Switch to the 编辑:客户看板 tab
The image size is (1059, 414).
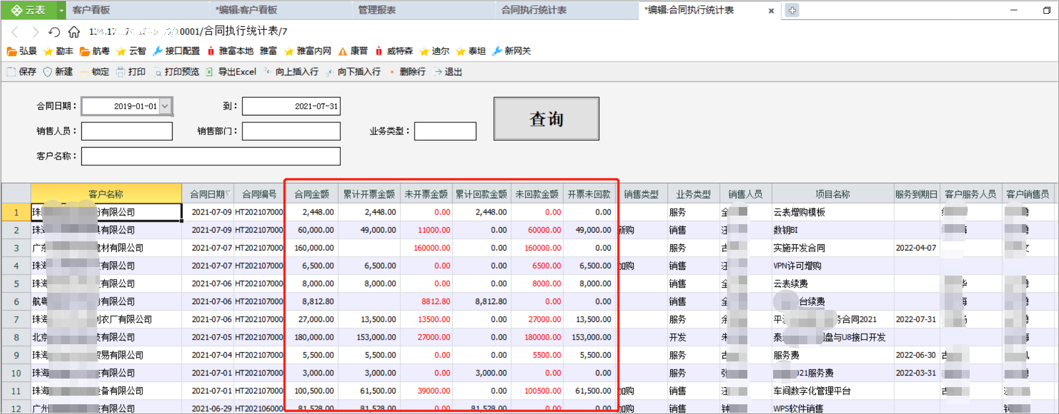[x=280, y=10]
